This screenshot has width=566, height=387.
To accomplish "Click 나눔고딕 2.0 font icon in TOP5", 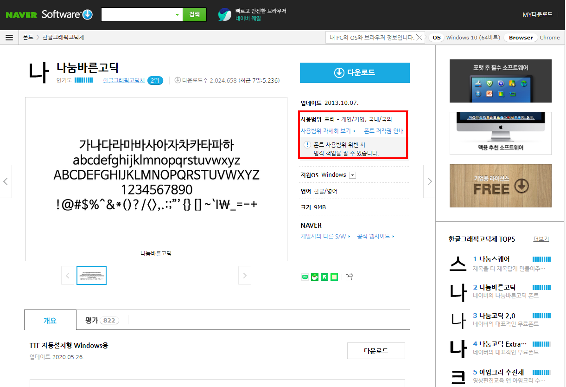I will 458,320.
